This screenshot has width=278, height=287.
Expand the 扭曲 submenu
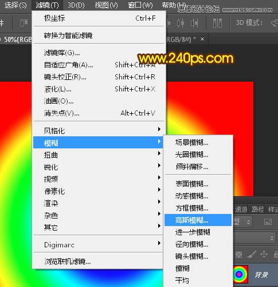(98, 155)
